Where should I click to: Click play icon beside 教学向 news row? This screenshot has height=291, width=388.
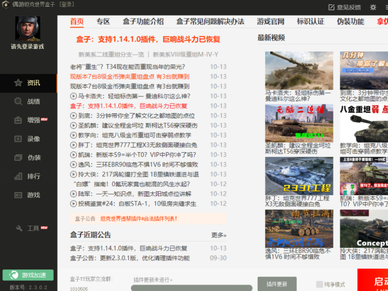[74, 135]
